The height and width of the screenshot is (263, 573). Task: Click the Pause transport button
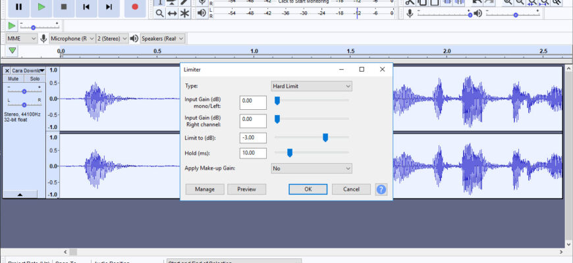18,7
